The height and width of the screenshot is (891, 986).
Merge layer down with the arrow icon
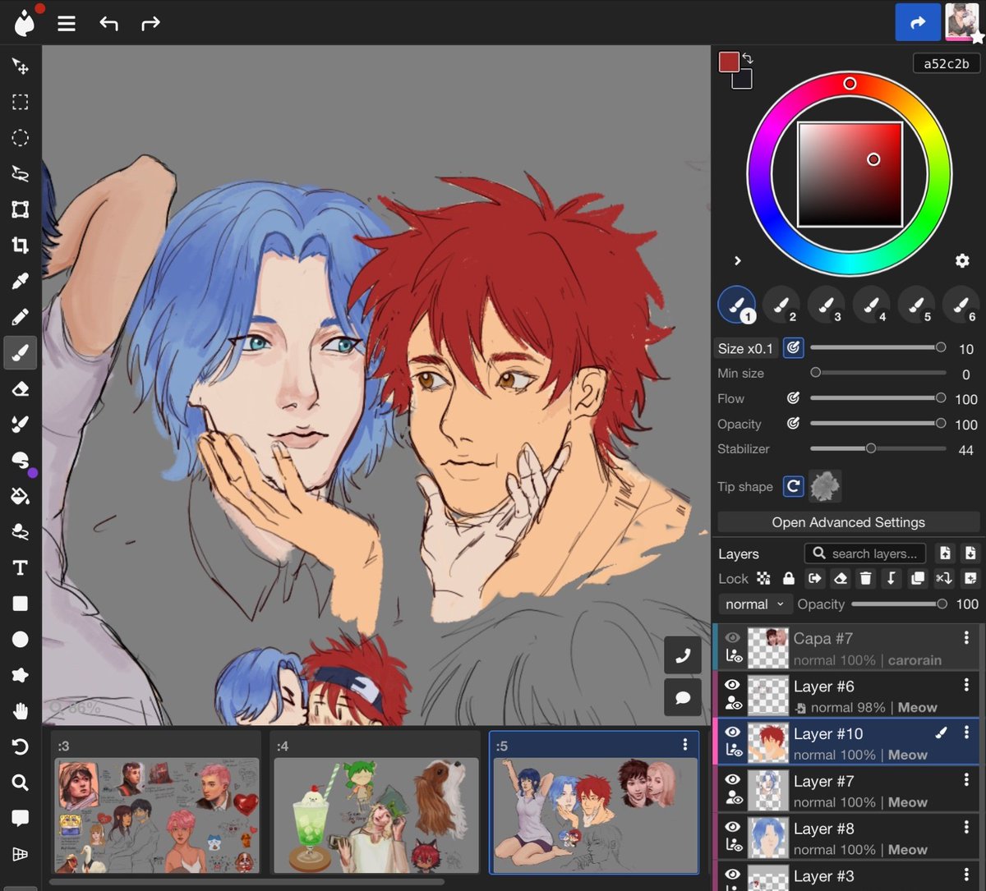pyautogui.click(x=892, y=579)
